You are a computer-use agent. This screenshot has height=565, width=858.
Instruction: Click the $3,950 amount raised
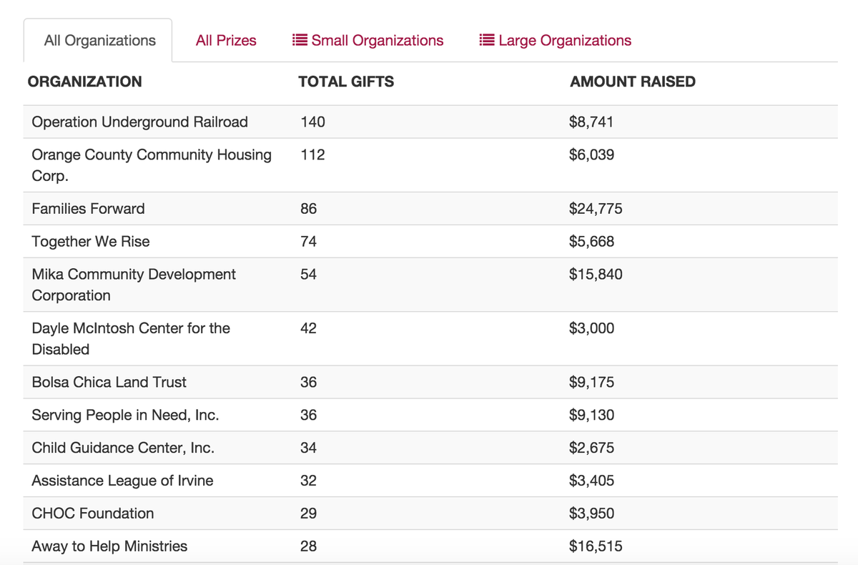coord(591,514)
